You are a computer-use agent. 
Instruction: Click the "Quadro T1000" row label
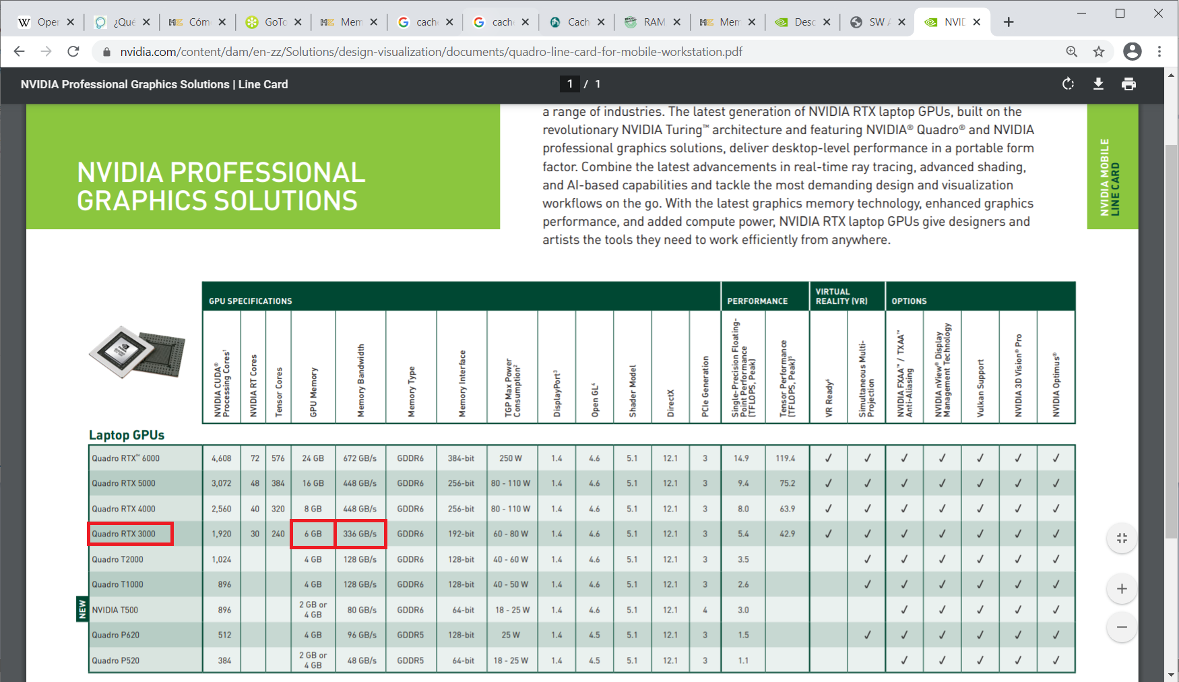pos(117,584)
